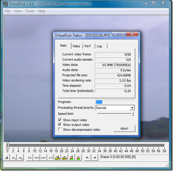Click the Frame 0 position field
This screenshot has width=173, height=171.
(134, 157)
